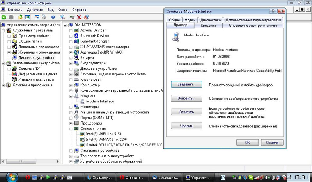Screen dimensions: 312x182
Task: Switch to the Модем tab
Action: tap(190, 20)
